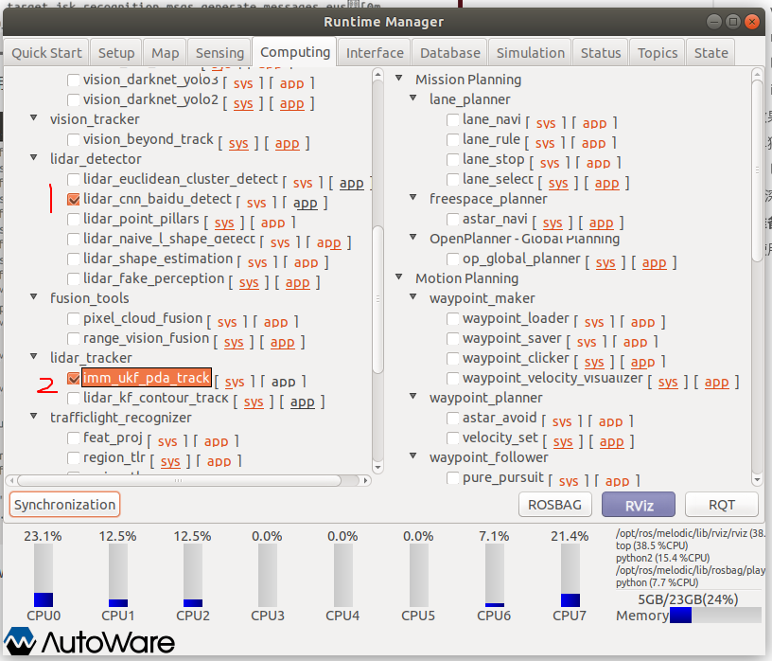Enable pixel_cloud_fusion checkbox
772x661 pixels.
(x=74, y=318)
